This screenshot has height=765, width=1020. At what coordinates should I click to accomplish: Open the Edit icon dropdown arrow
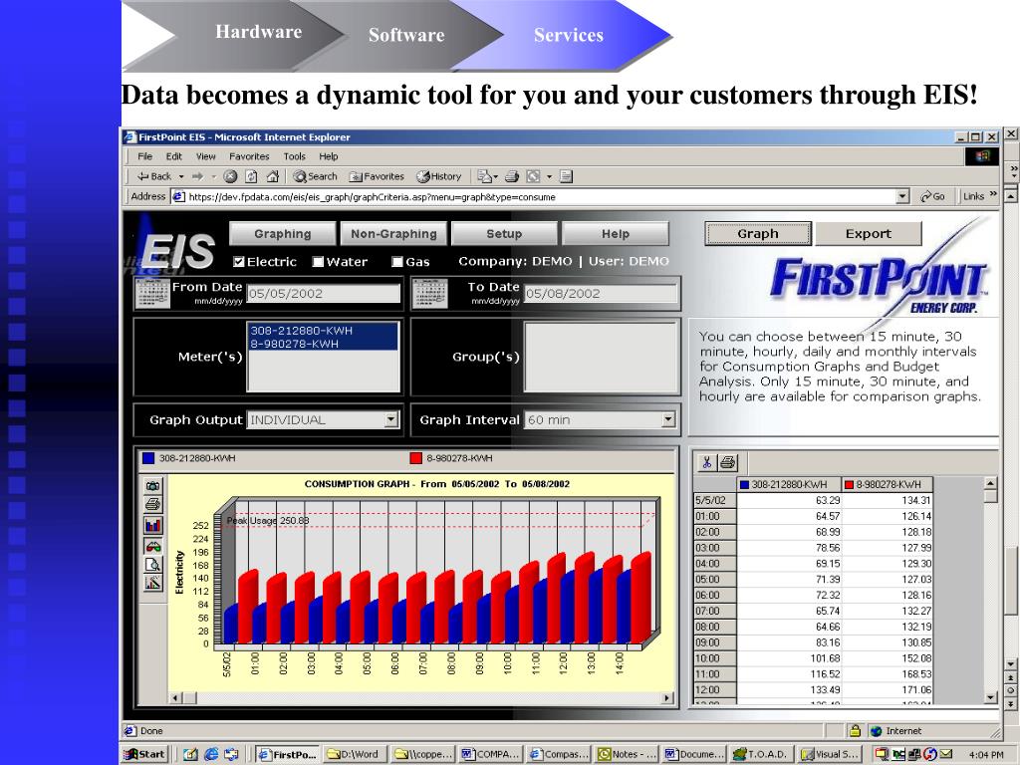(x=549, y=176)
